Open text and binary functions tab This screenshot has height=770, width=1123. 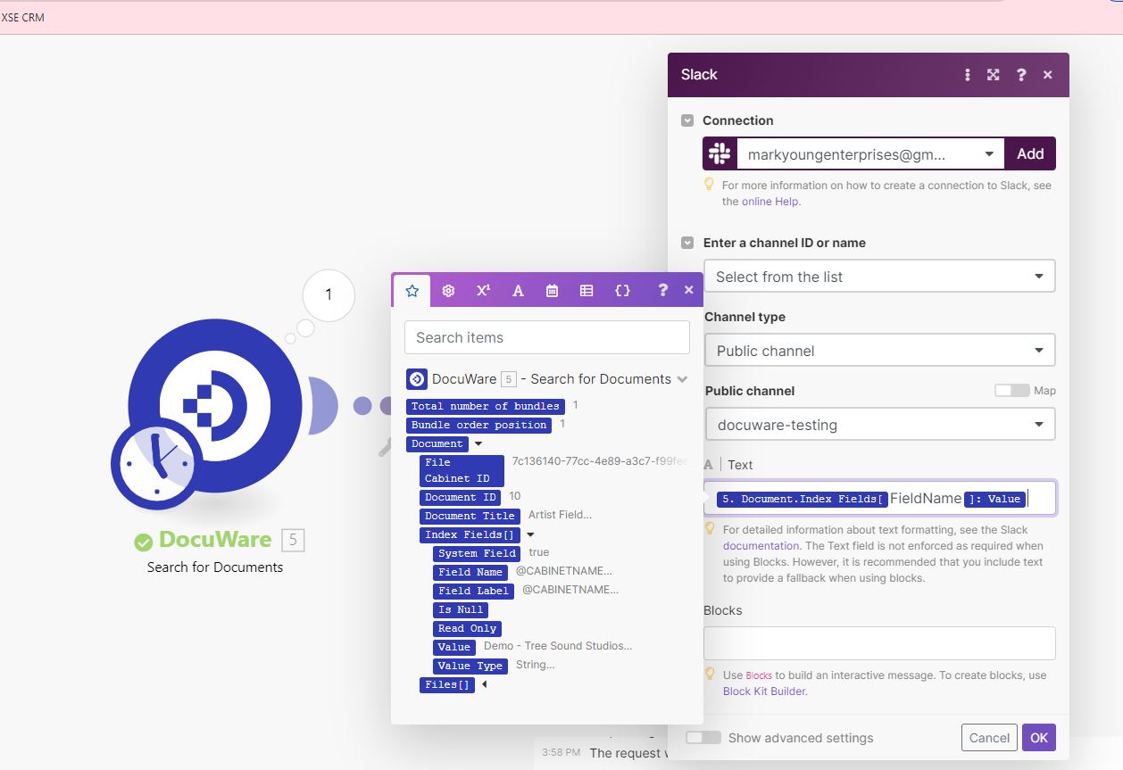(x=518, y=290)
